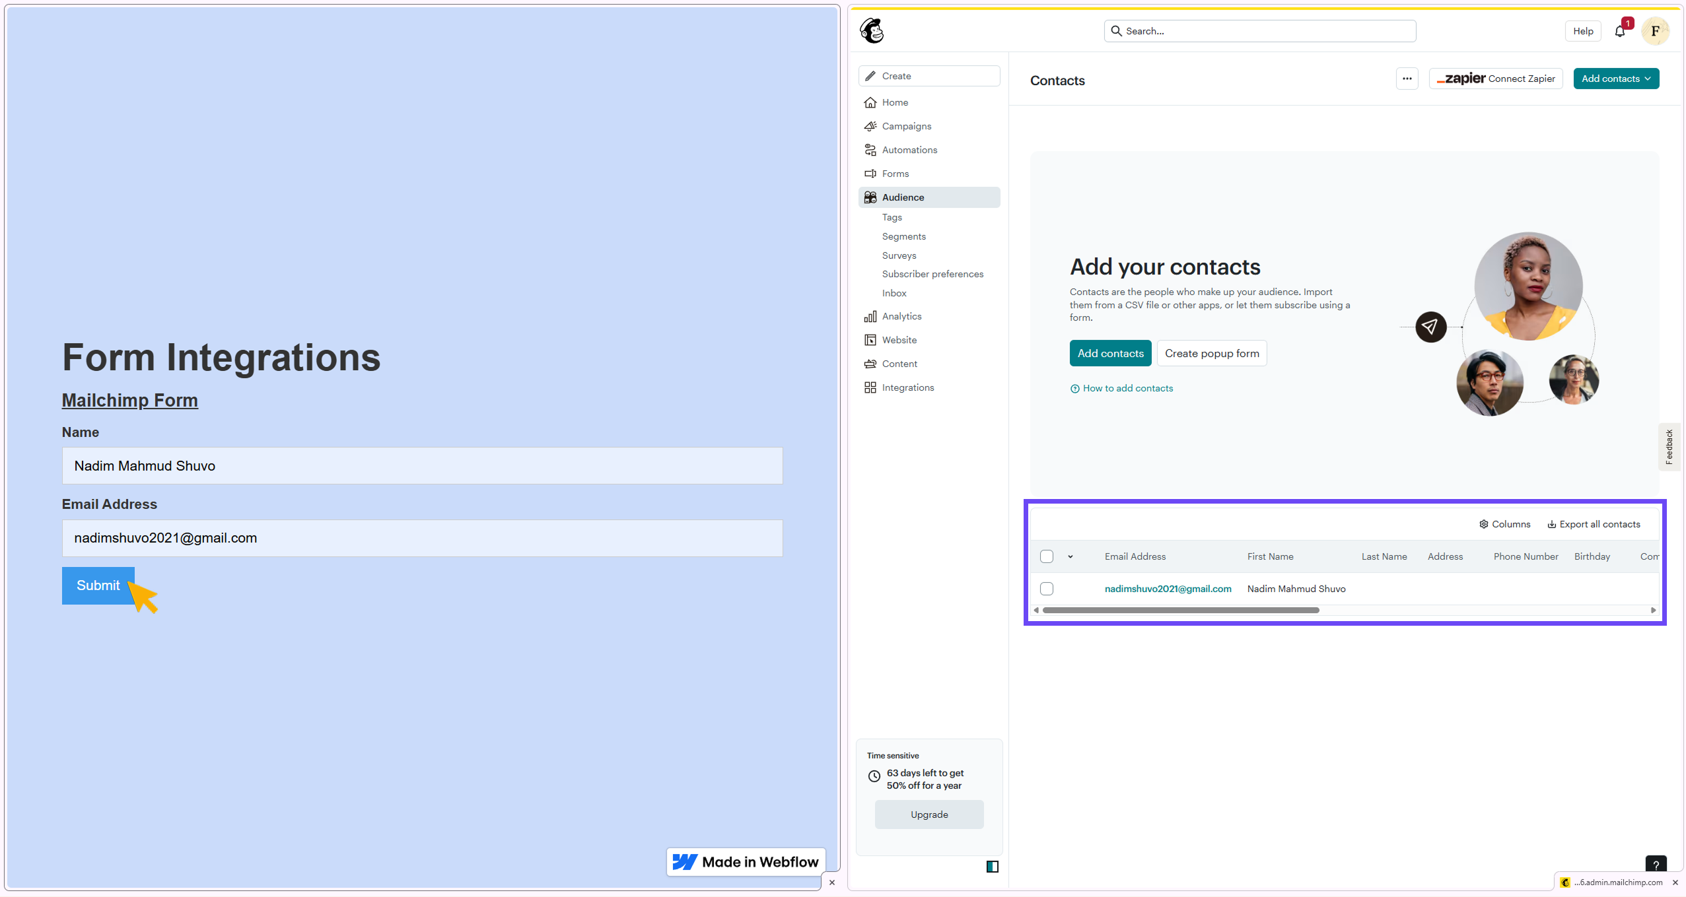
Task: Click the question mark help bubble
Action: click(x=1656, y=865)
